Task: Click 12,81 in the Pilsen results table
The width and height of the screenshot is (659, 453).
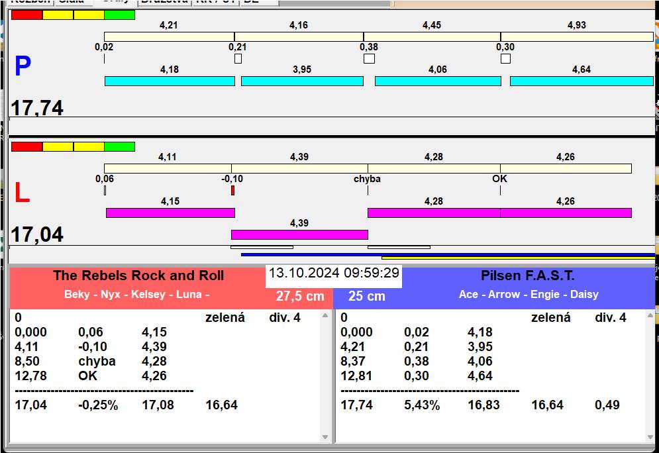Action: [356, 376]
